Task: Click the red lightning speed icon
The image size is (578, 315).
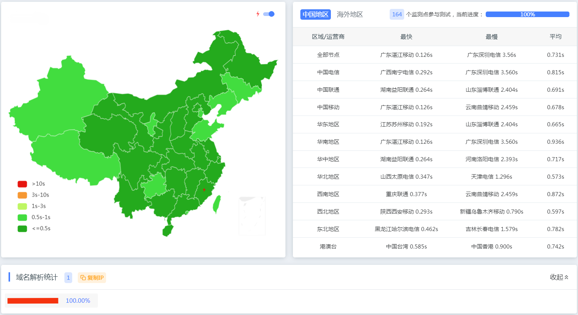Action: (258, 13)
